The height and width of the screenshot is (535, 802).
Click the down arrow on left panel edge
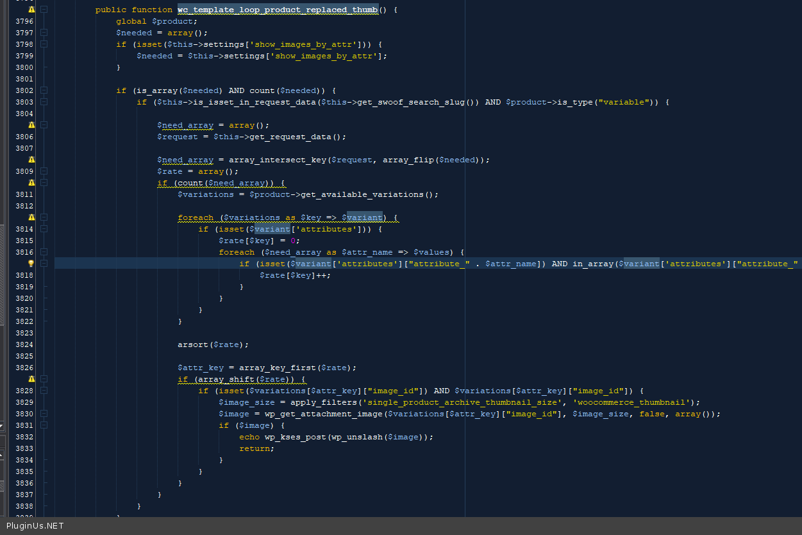pyautogui.click(x=2, y=425)
